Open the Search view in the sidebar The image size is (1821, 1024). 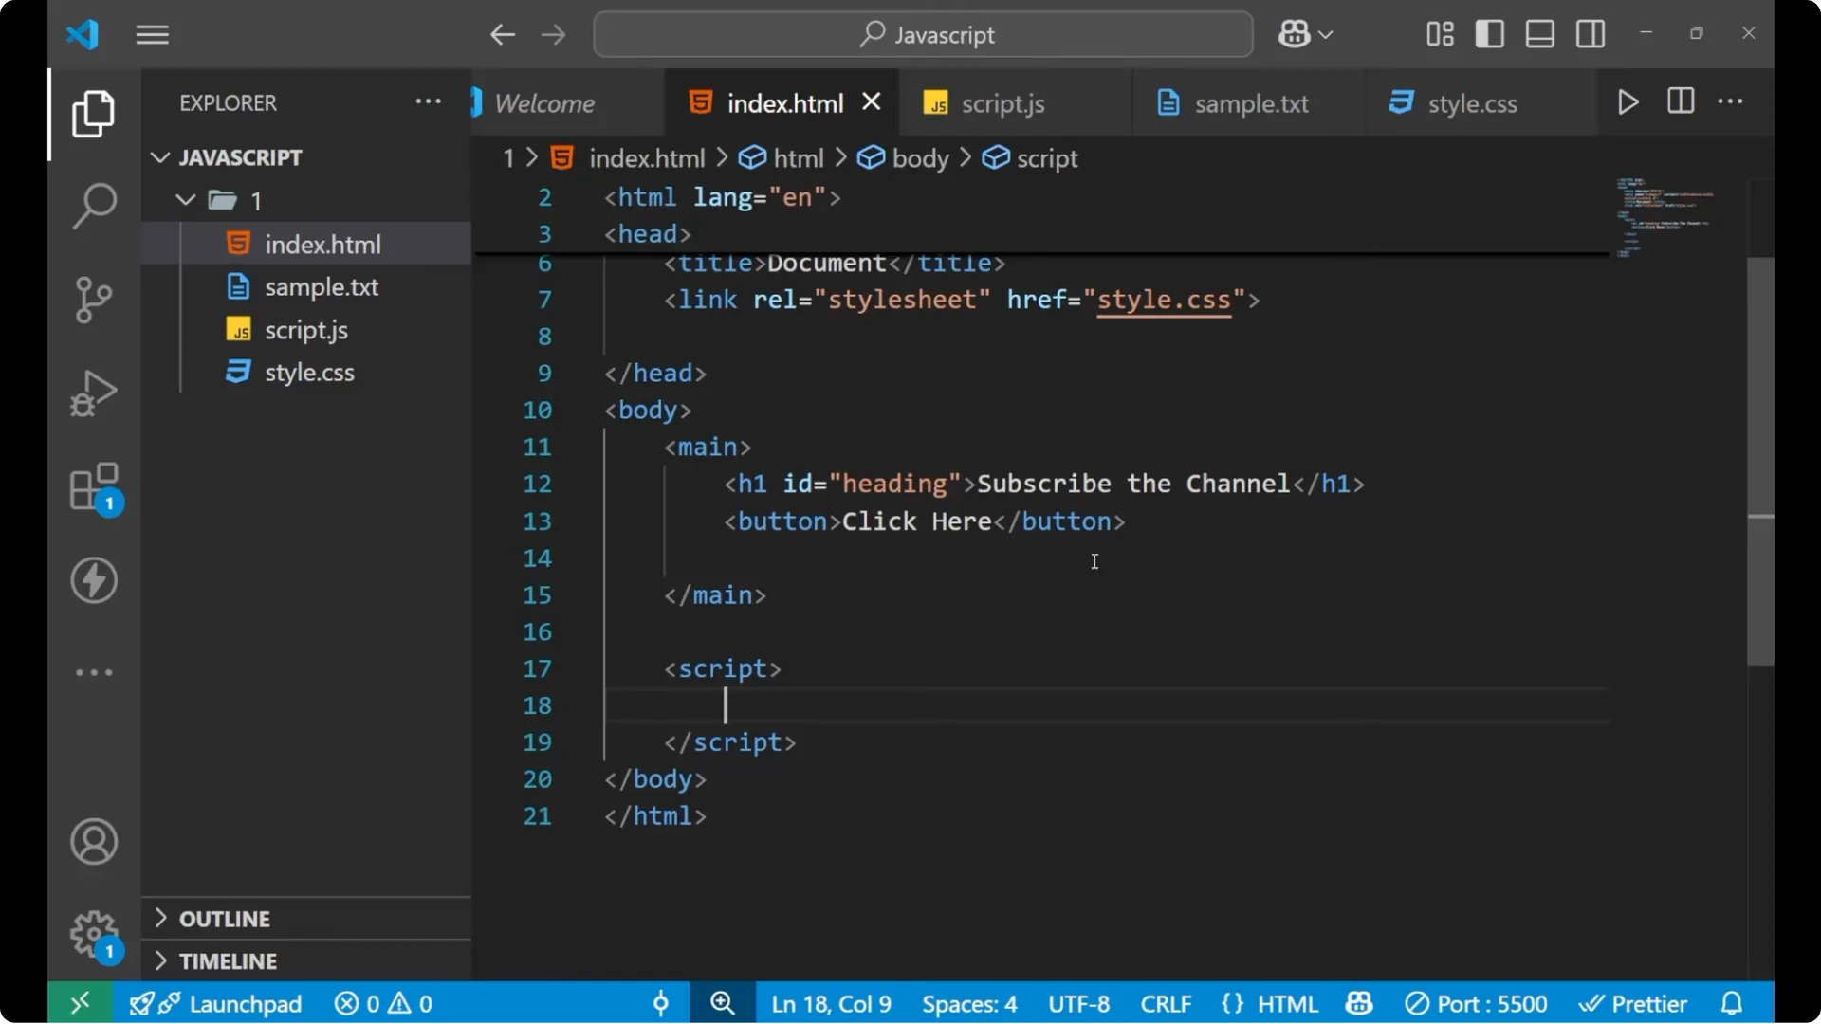click(93, 204)
